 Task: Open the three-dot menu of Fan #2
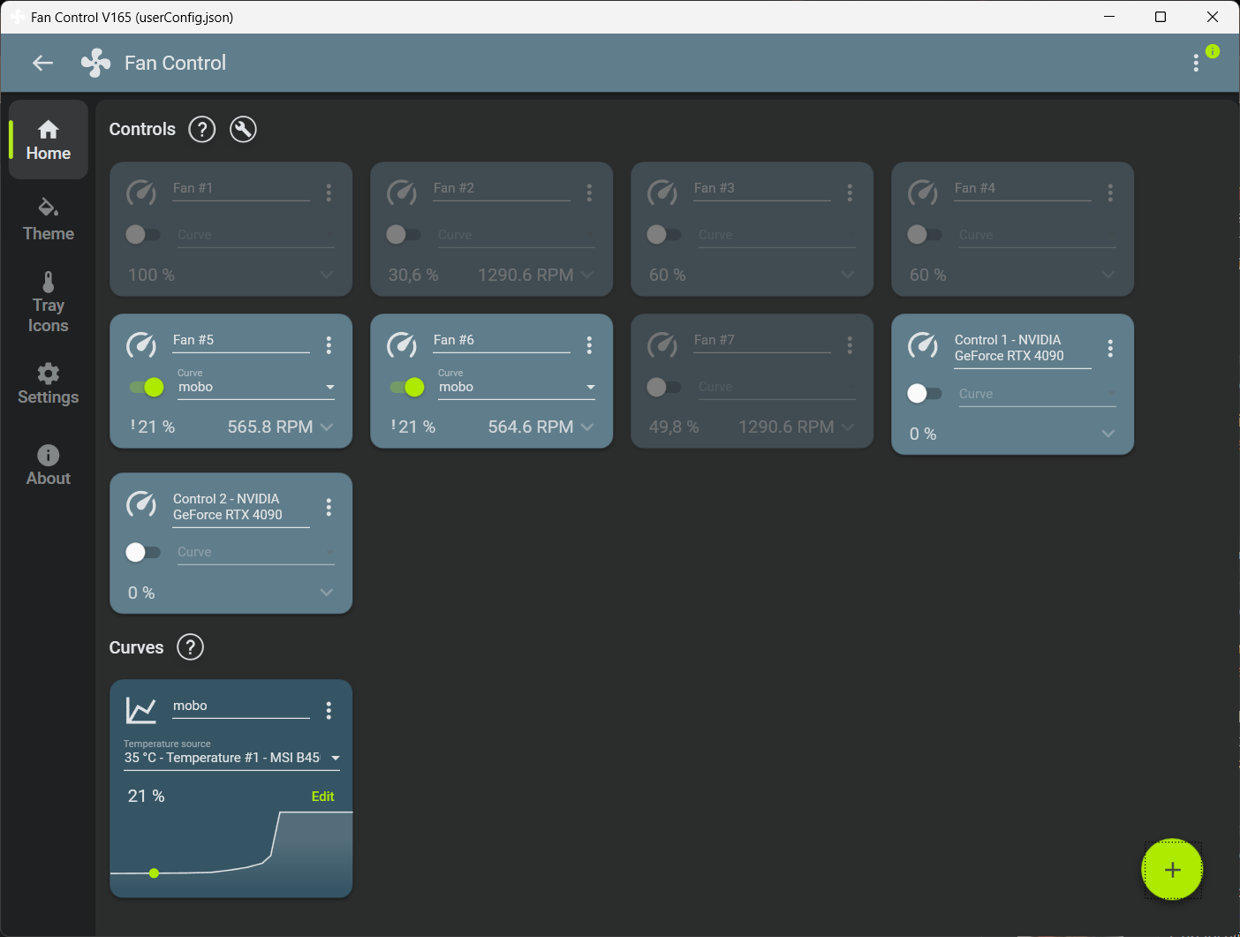(x=589, y=193)
